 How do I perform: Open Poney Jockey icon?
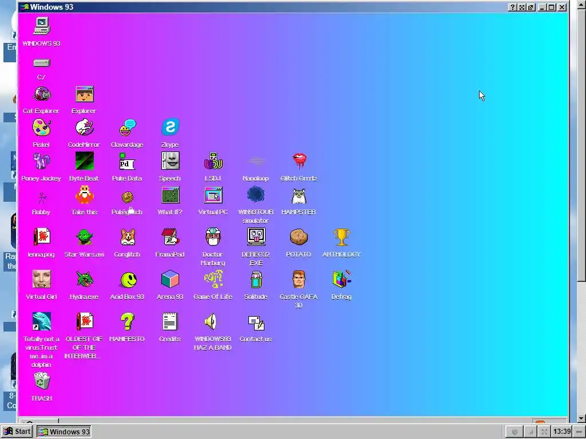(41, 161)
